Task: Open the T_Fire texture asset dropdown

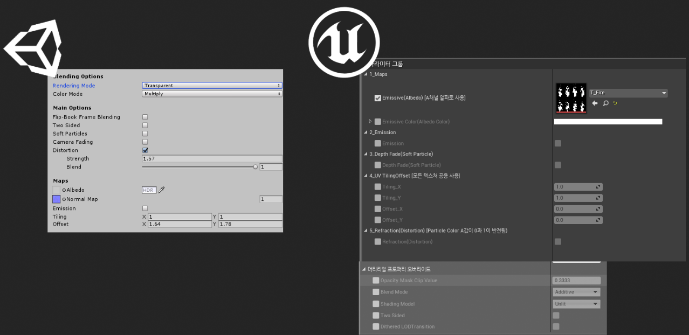Action: (x=628, y=93)
